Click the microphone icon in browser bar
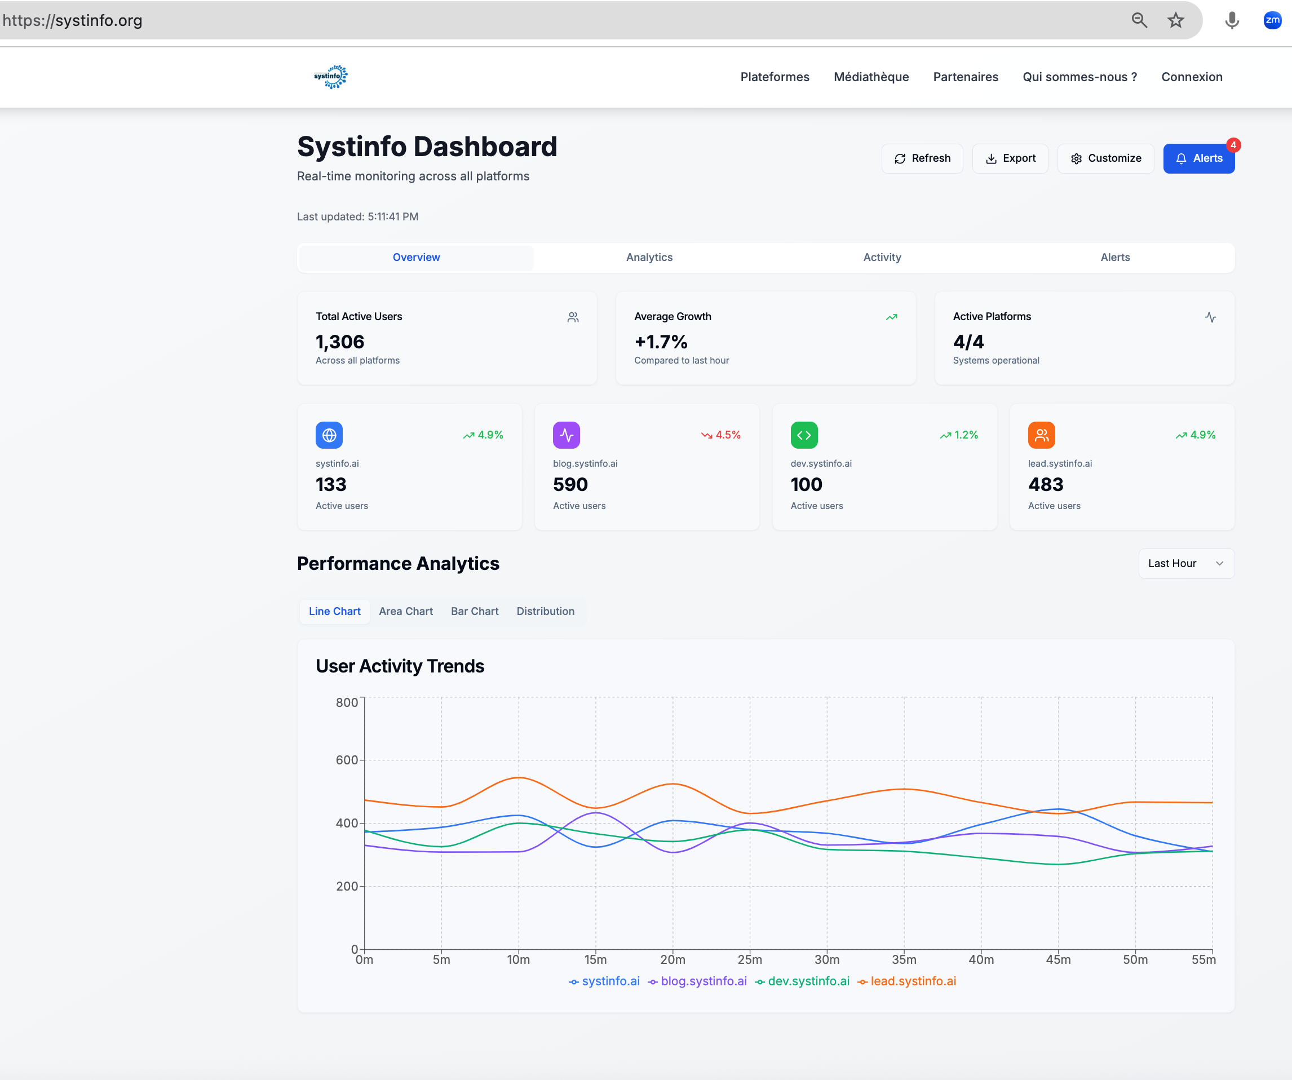The image size is (1292, 1080). tap(1231, 20)
